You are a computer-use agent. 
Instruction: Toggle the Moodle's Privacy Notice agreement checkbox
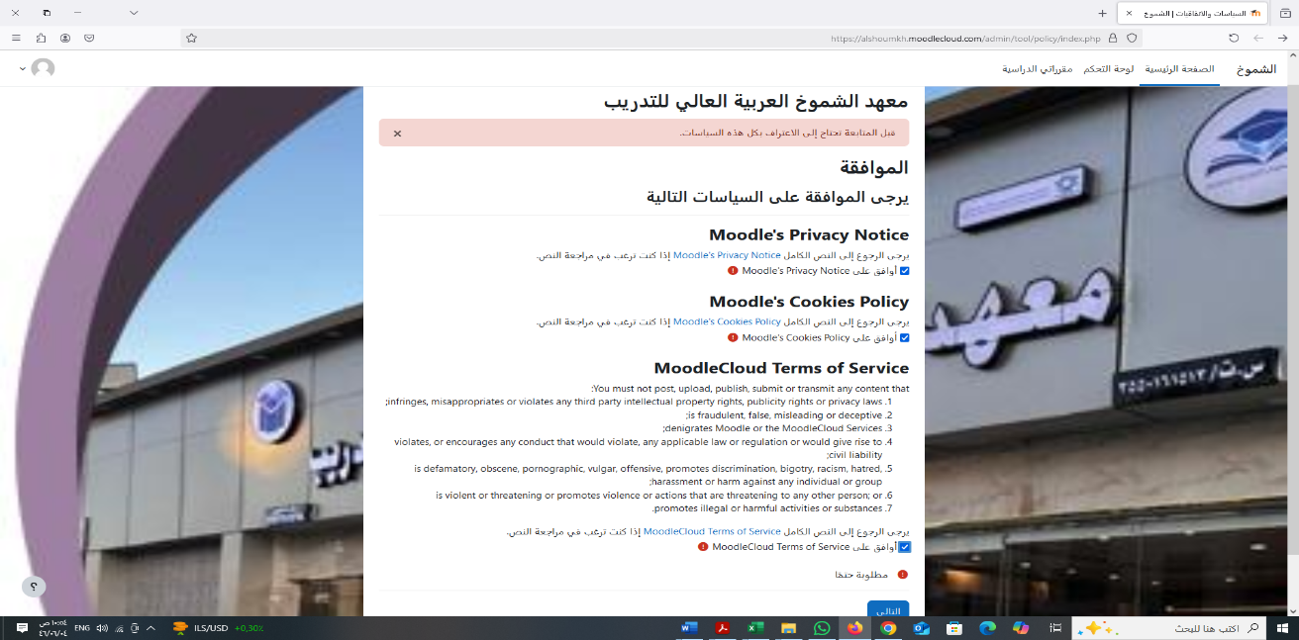pyautogui.click(x=904, y=270)
